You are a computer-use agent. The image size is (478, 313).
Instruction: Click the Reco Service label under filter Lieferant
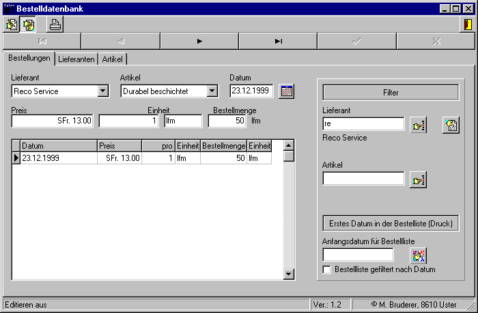point(344,138)
